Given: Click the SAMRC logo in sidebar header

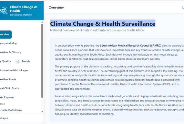Looking at the screenshot, I should (4, 10).
